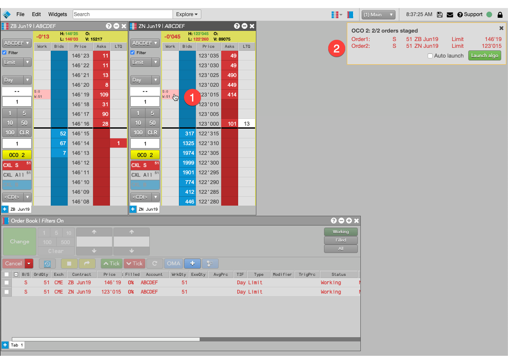
Task: Toggle the Filter checkbox in ZN Jun19 widget
Action: tap(133, 53)
